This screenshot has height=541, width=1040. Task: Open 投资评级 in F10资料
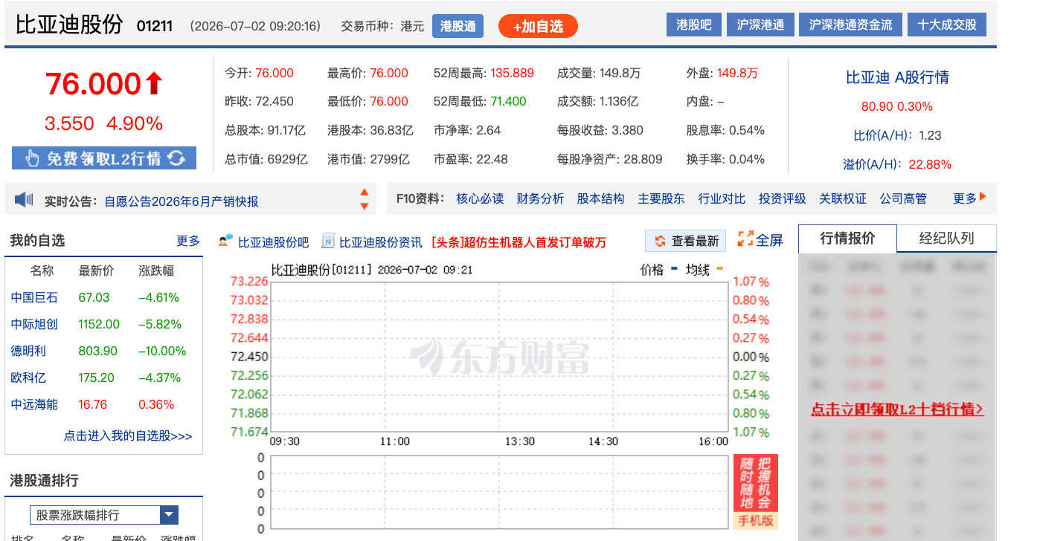tap(783, 198)
